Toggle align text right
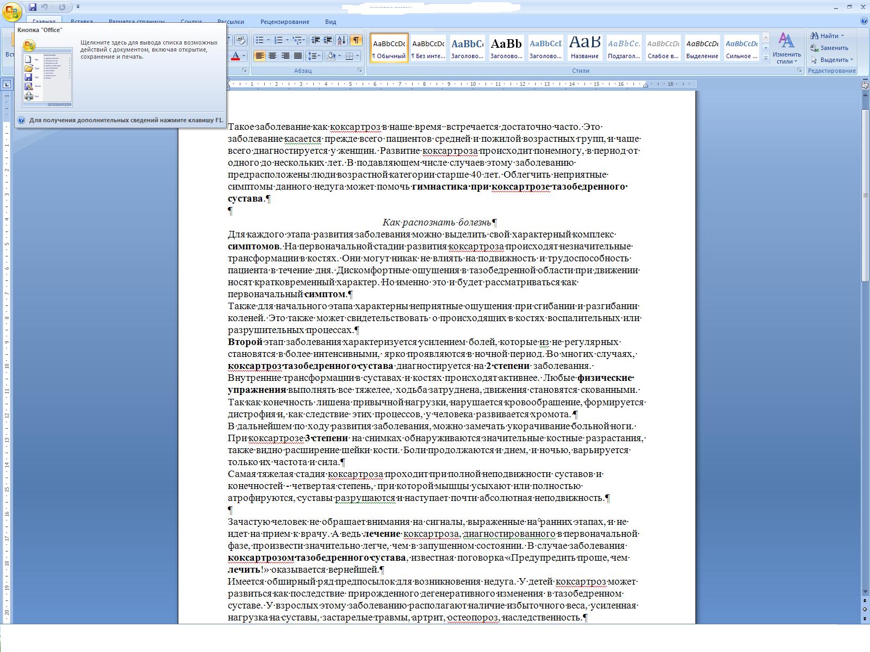 [285, 55]
